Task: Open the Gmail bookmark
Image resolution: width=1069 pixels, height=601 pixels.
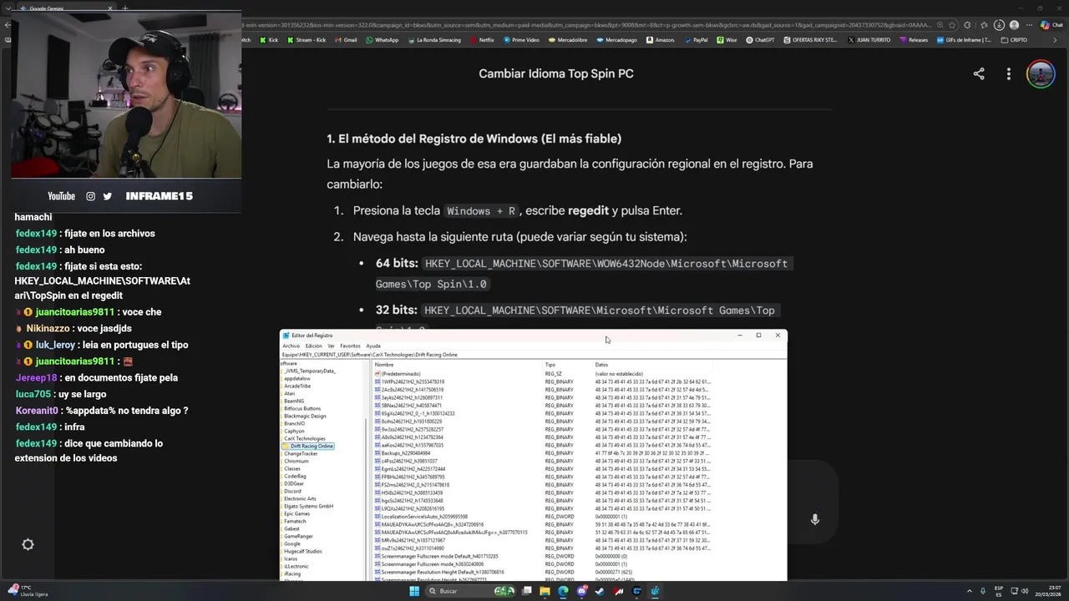Action: [345, 40]
